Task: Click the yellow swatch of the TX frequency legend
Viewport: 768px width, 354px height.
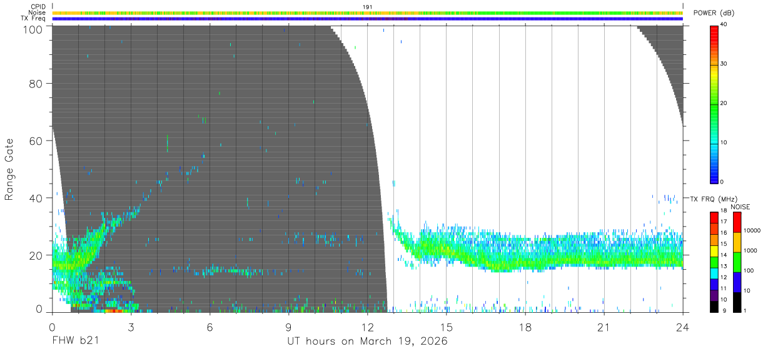Action: (x=714, y=251)
